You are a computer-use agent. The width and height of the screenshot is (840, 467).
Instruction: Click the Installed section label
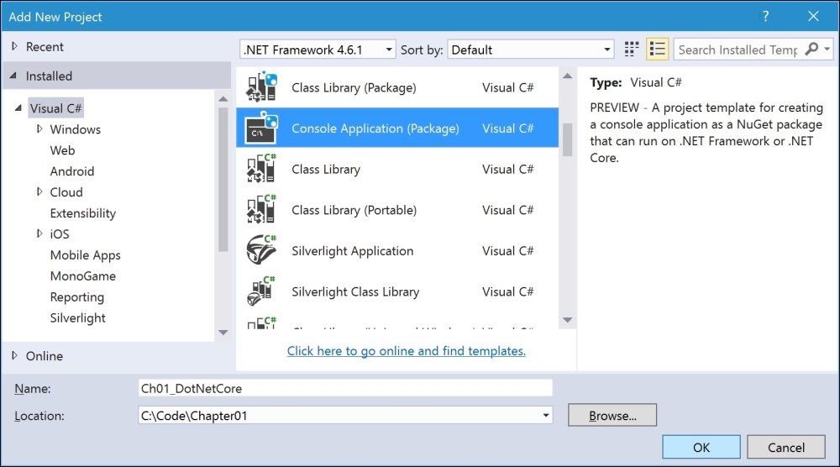point(49,76)
